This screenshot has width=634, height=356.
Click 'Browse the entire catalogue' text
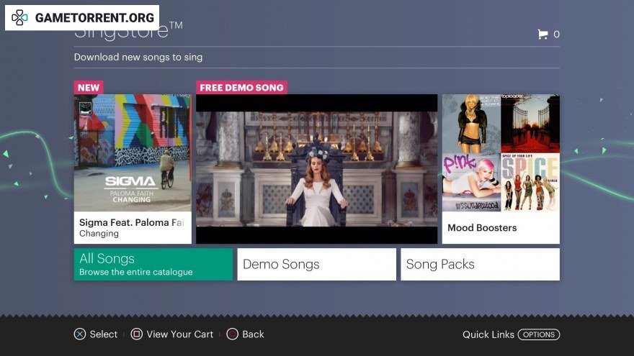[136, 272]
